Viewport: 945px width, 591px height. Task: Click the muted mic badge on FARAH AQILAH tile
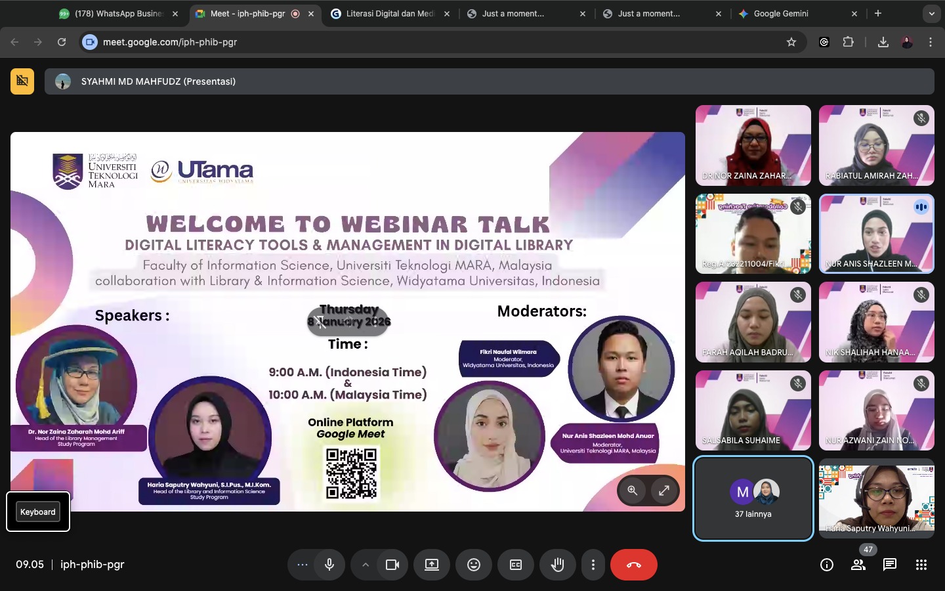(x=798, y=295)
